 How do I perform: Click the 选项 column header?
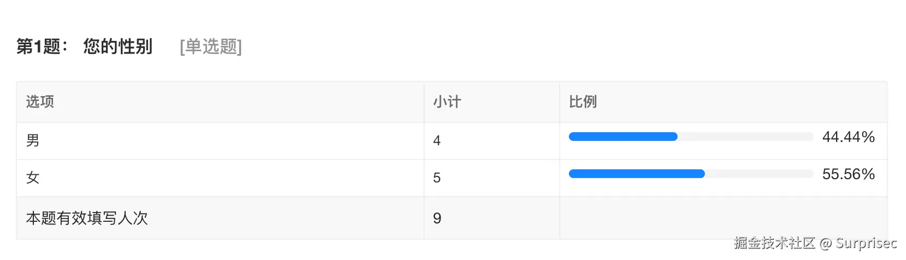point(40,102)
